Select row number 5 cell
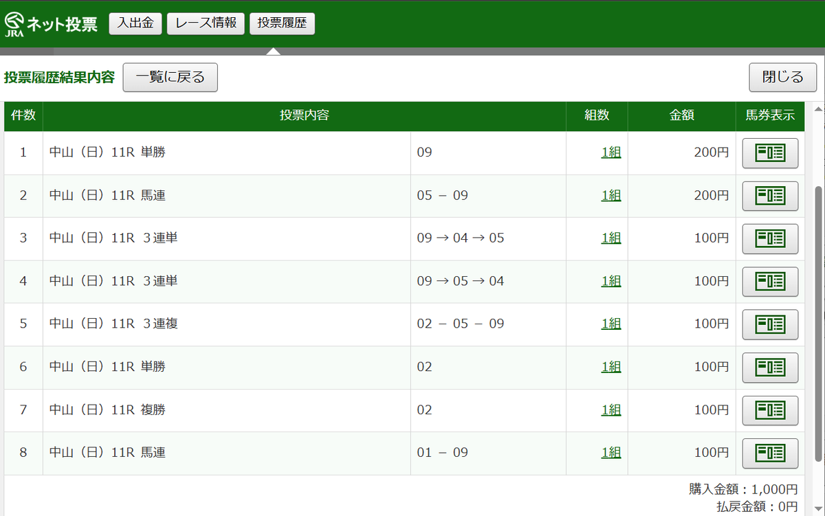The height and width of the screenshot is (516, 825). tap(23, 324)
